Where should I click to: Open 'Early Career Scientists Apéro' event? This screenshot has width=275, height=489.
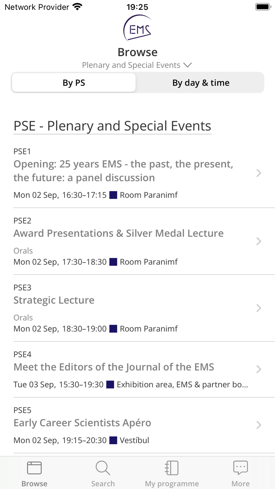click(82, 423)
